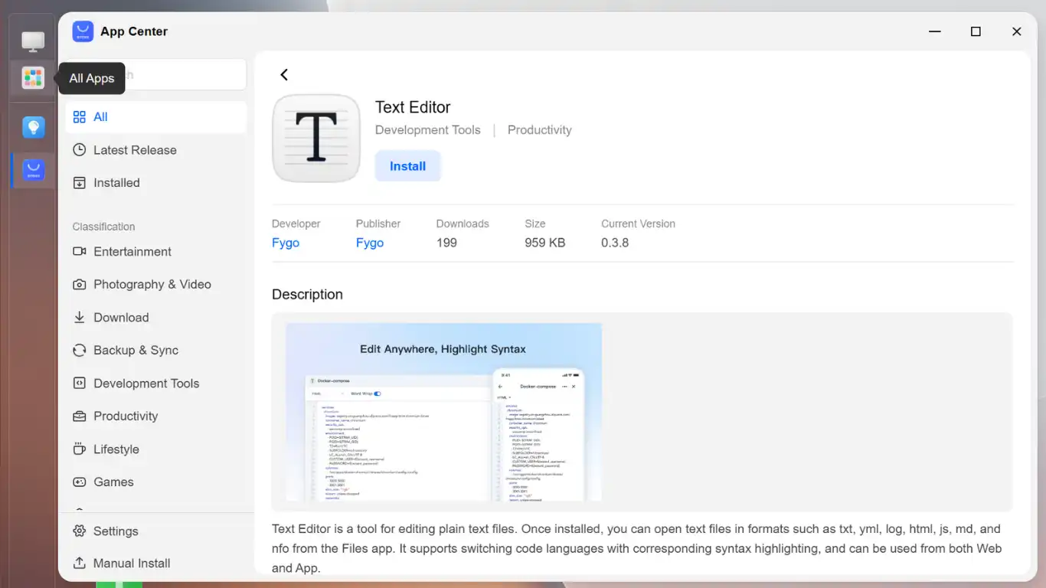
Task: Click the Text Editor title text
Action: tap(413, 107)
